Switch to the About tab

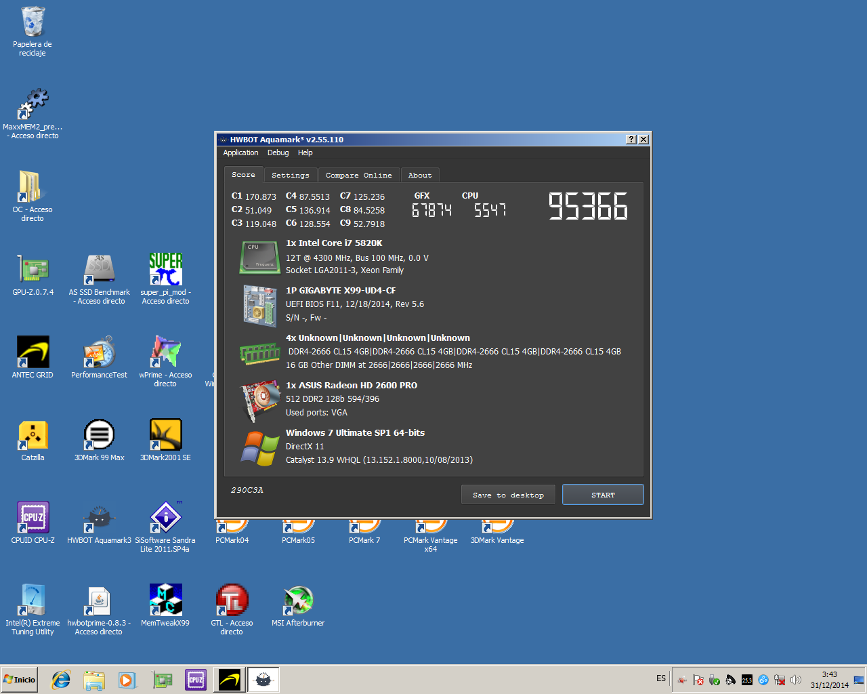click(420, 176)
